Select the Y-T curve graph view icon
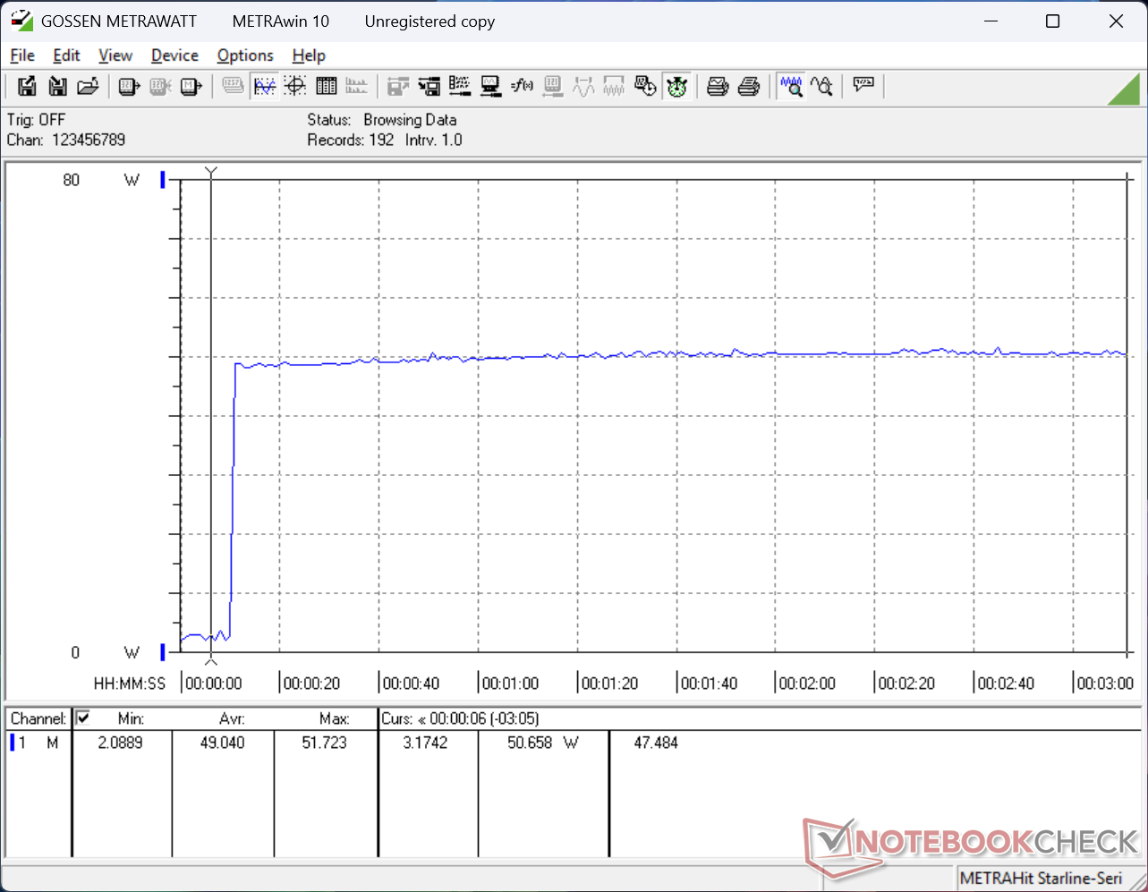 (265, 86)
